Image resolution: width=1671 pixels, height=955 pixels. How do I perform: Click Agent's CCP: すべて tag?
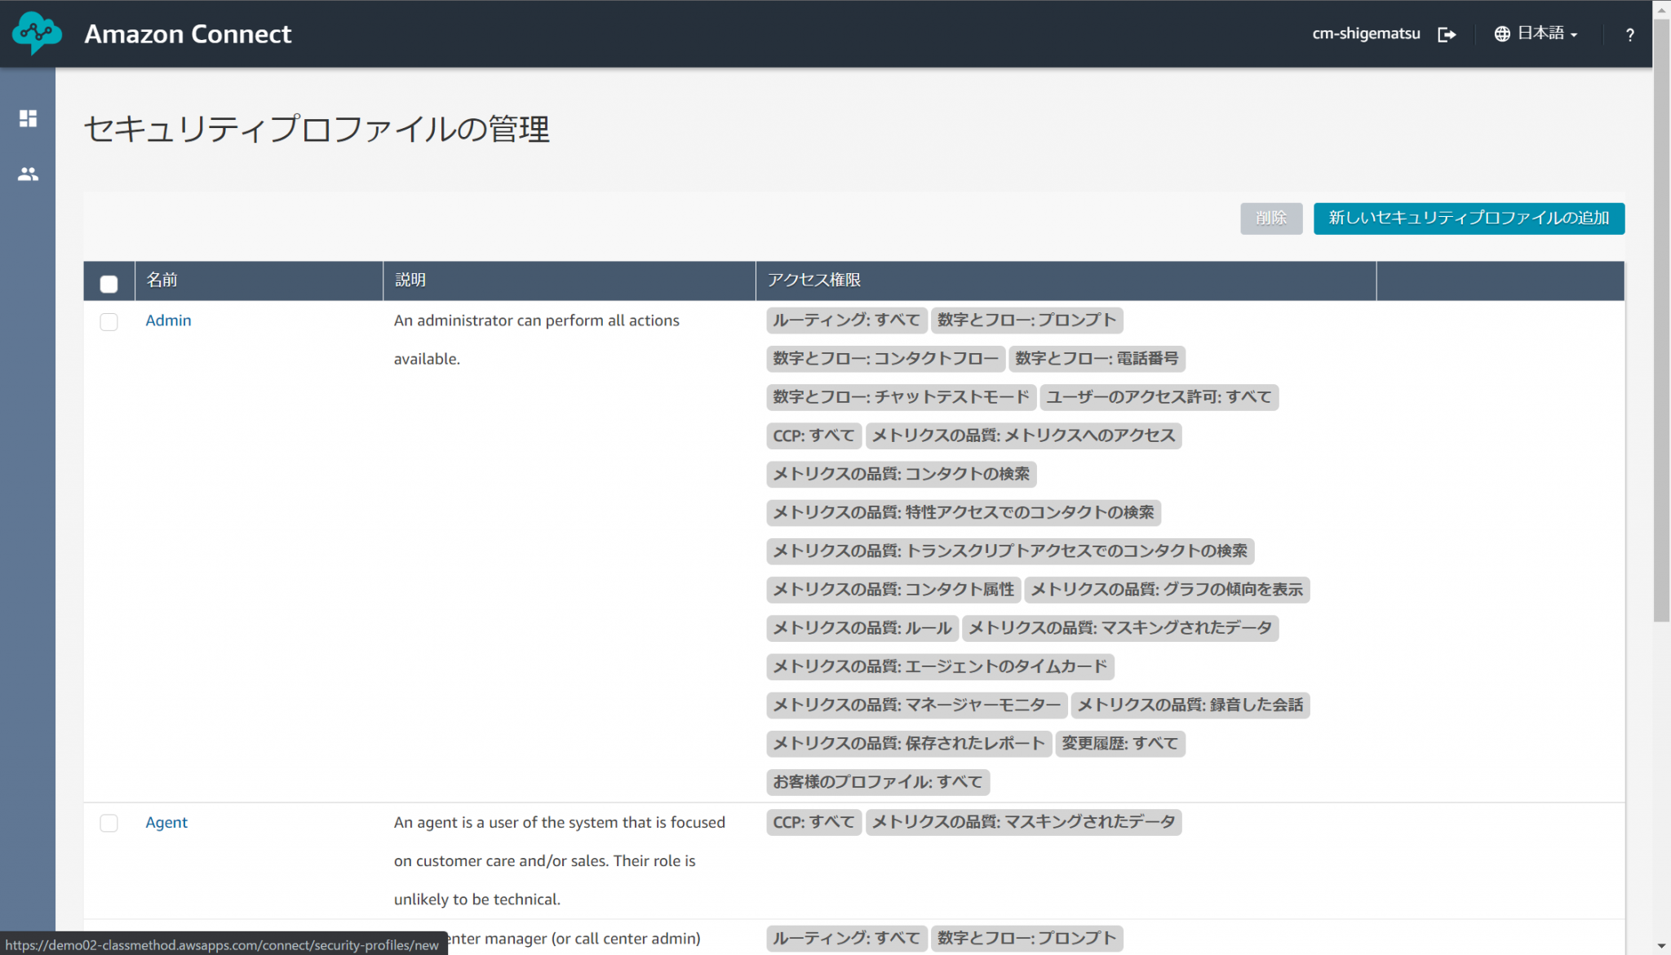813,822
